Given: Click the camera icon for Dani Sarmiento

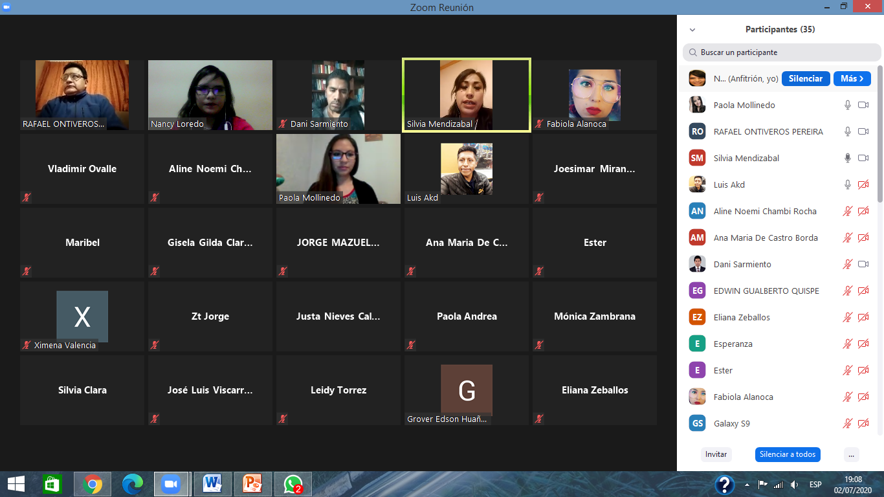Looking at the screenshot, I should (863, 264).
